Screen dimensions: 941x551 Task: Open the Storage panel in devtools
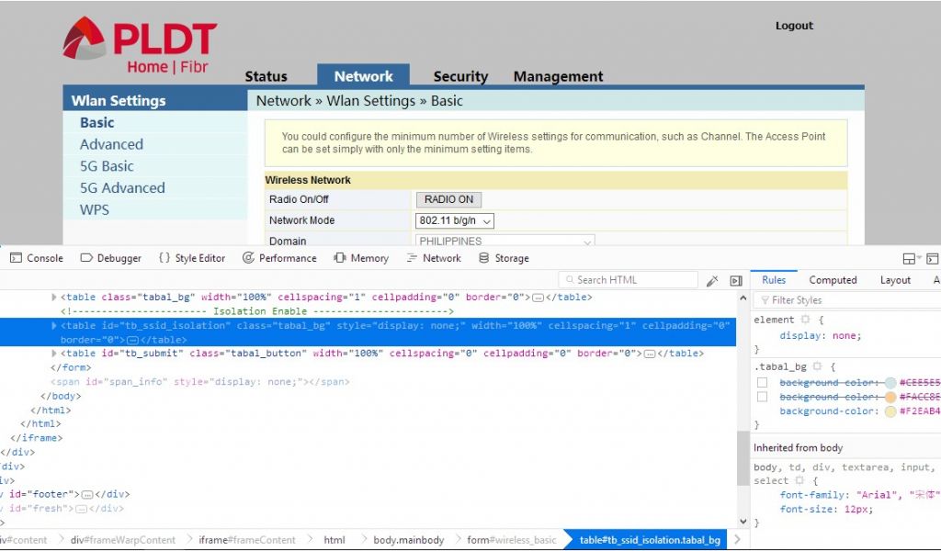tap(504, 258)
